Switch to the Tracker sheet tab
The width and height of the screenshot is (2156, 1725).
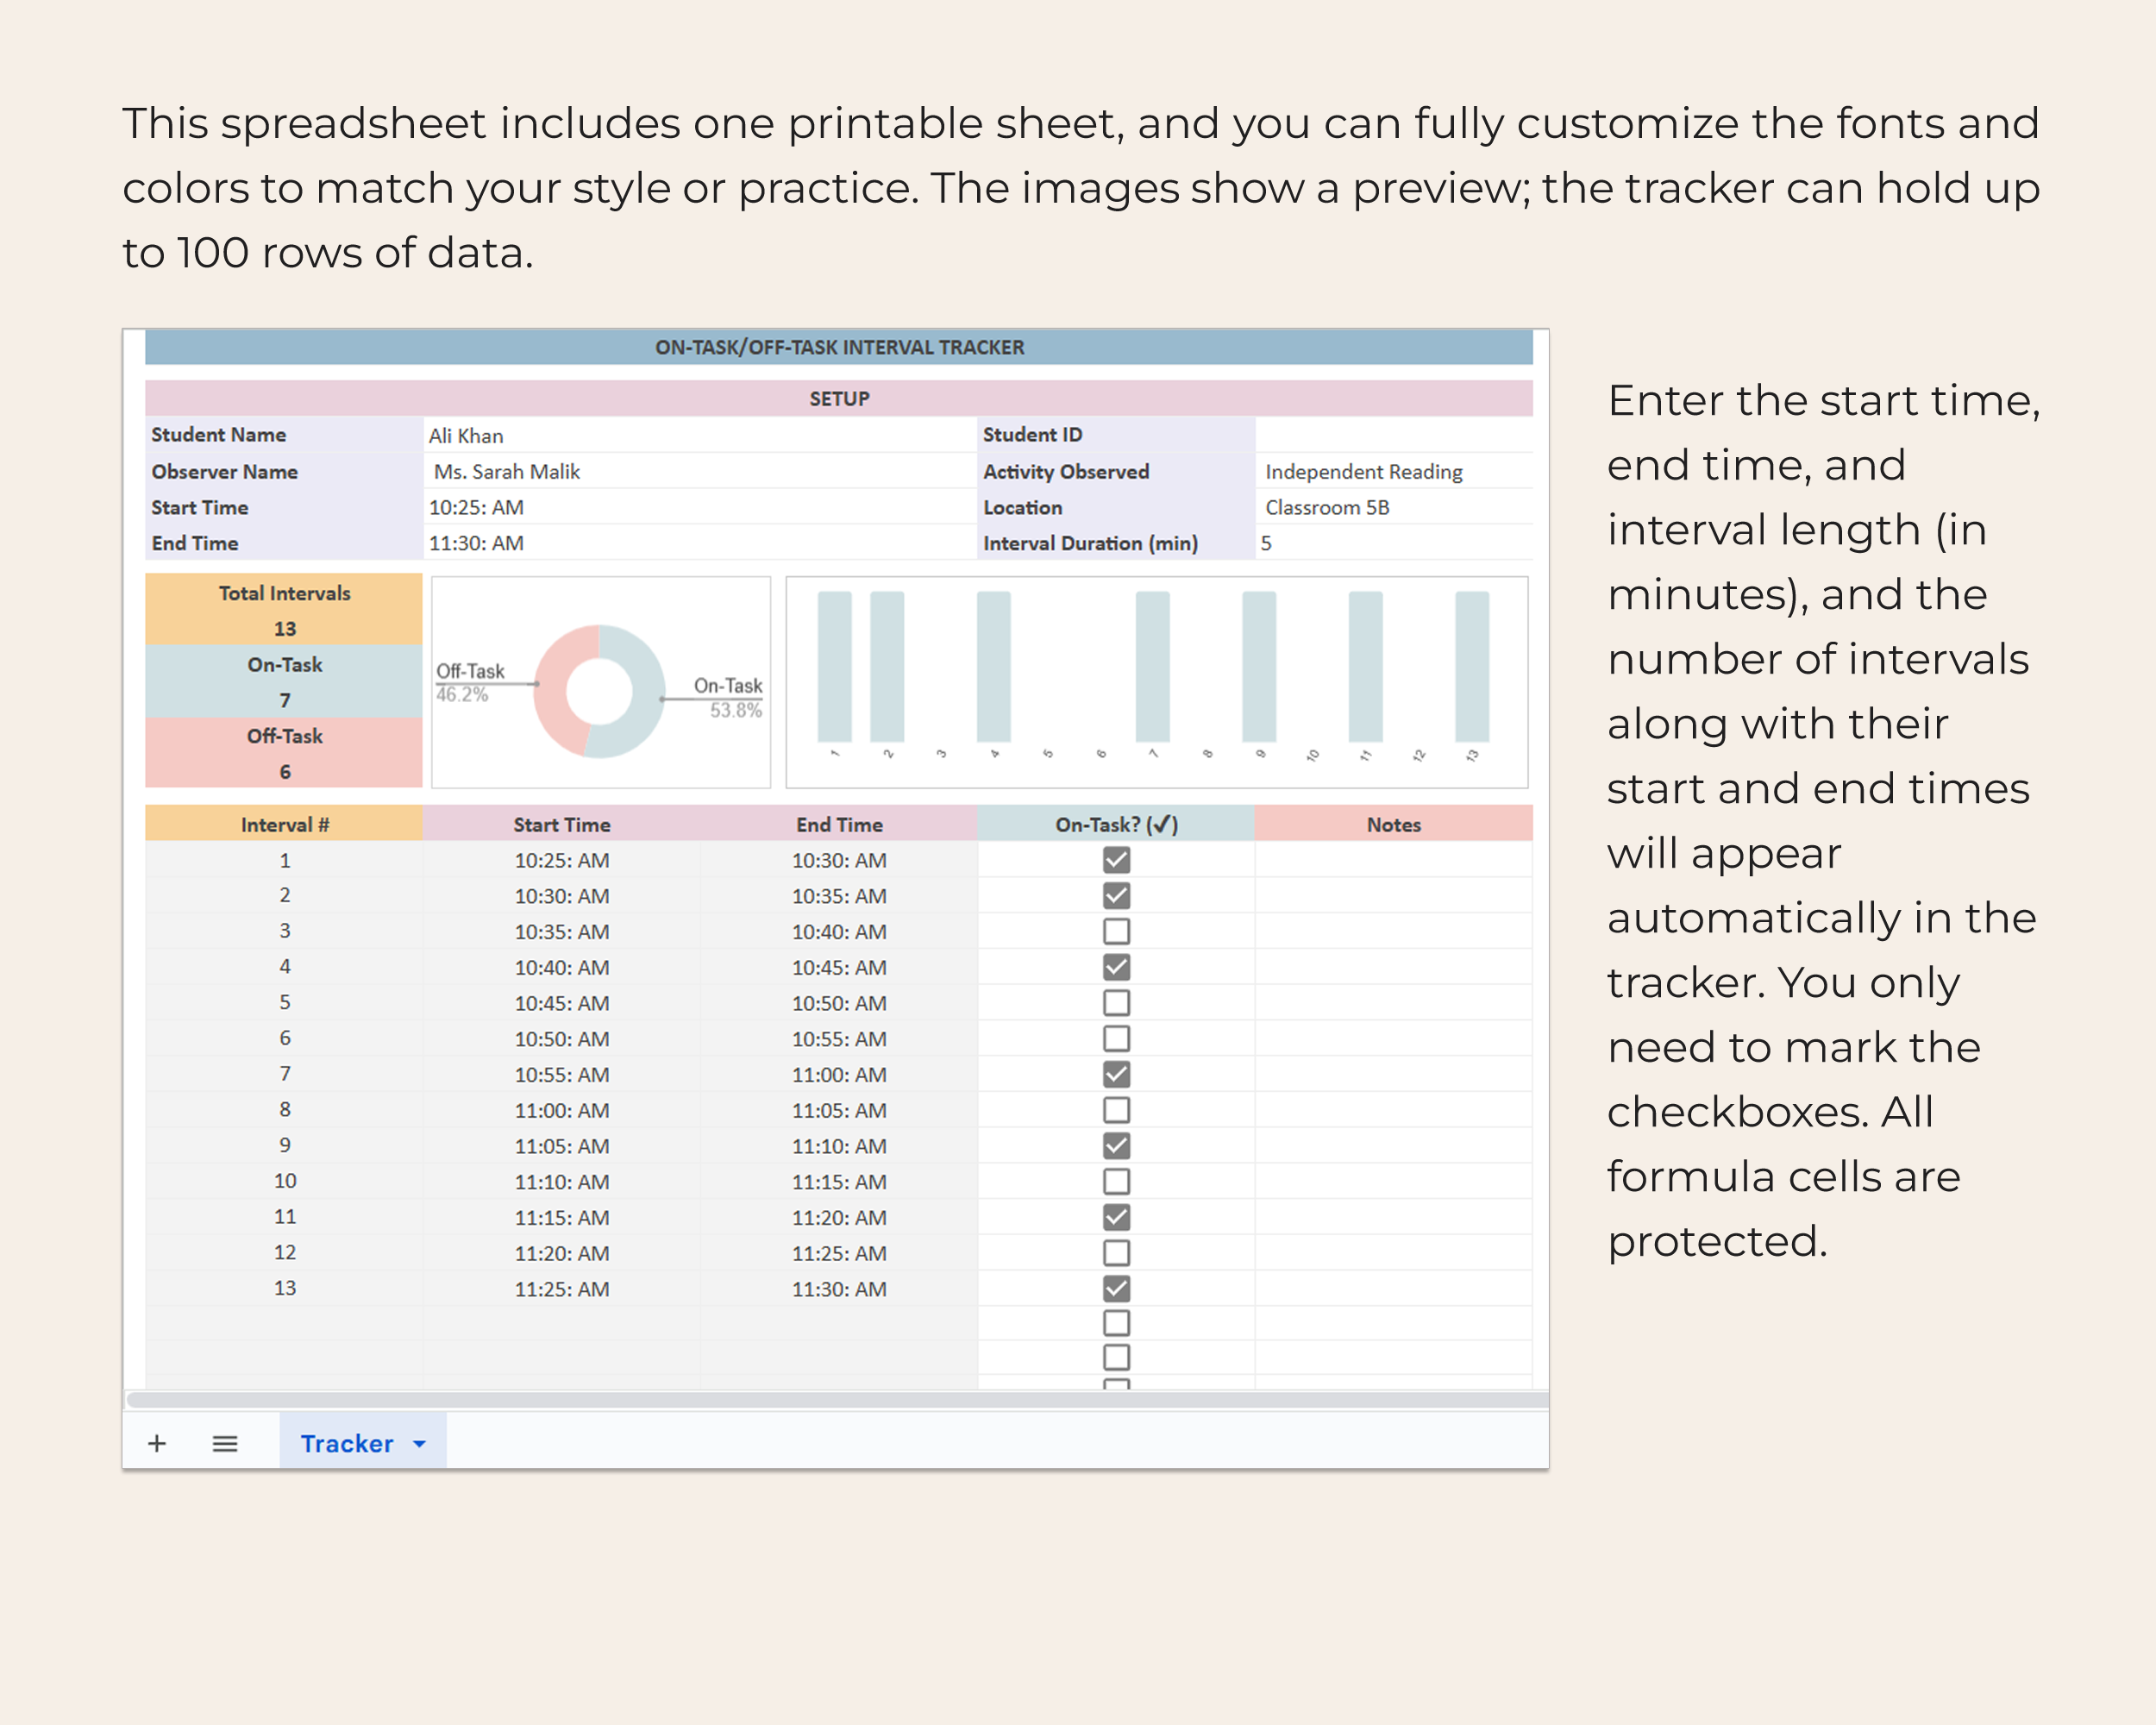[347, 1443]
